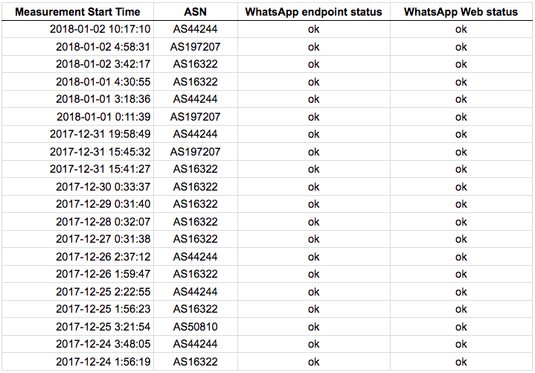Select endpoint status for 2017-12-29 0:31:40 row

point(313,204)
